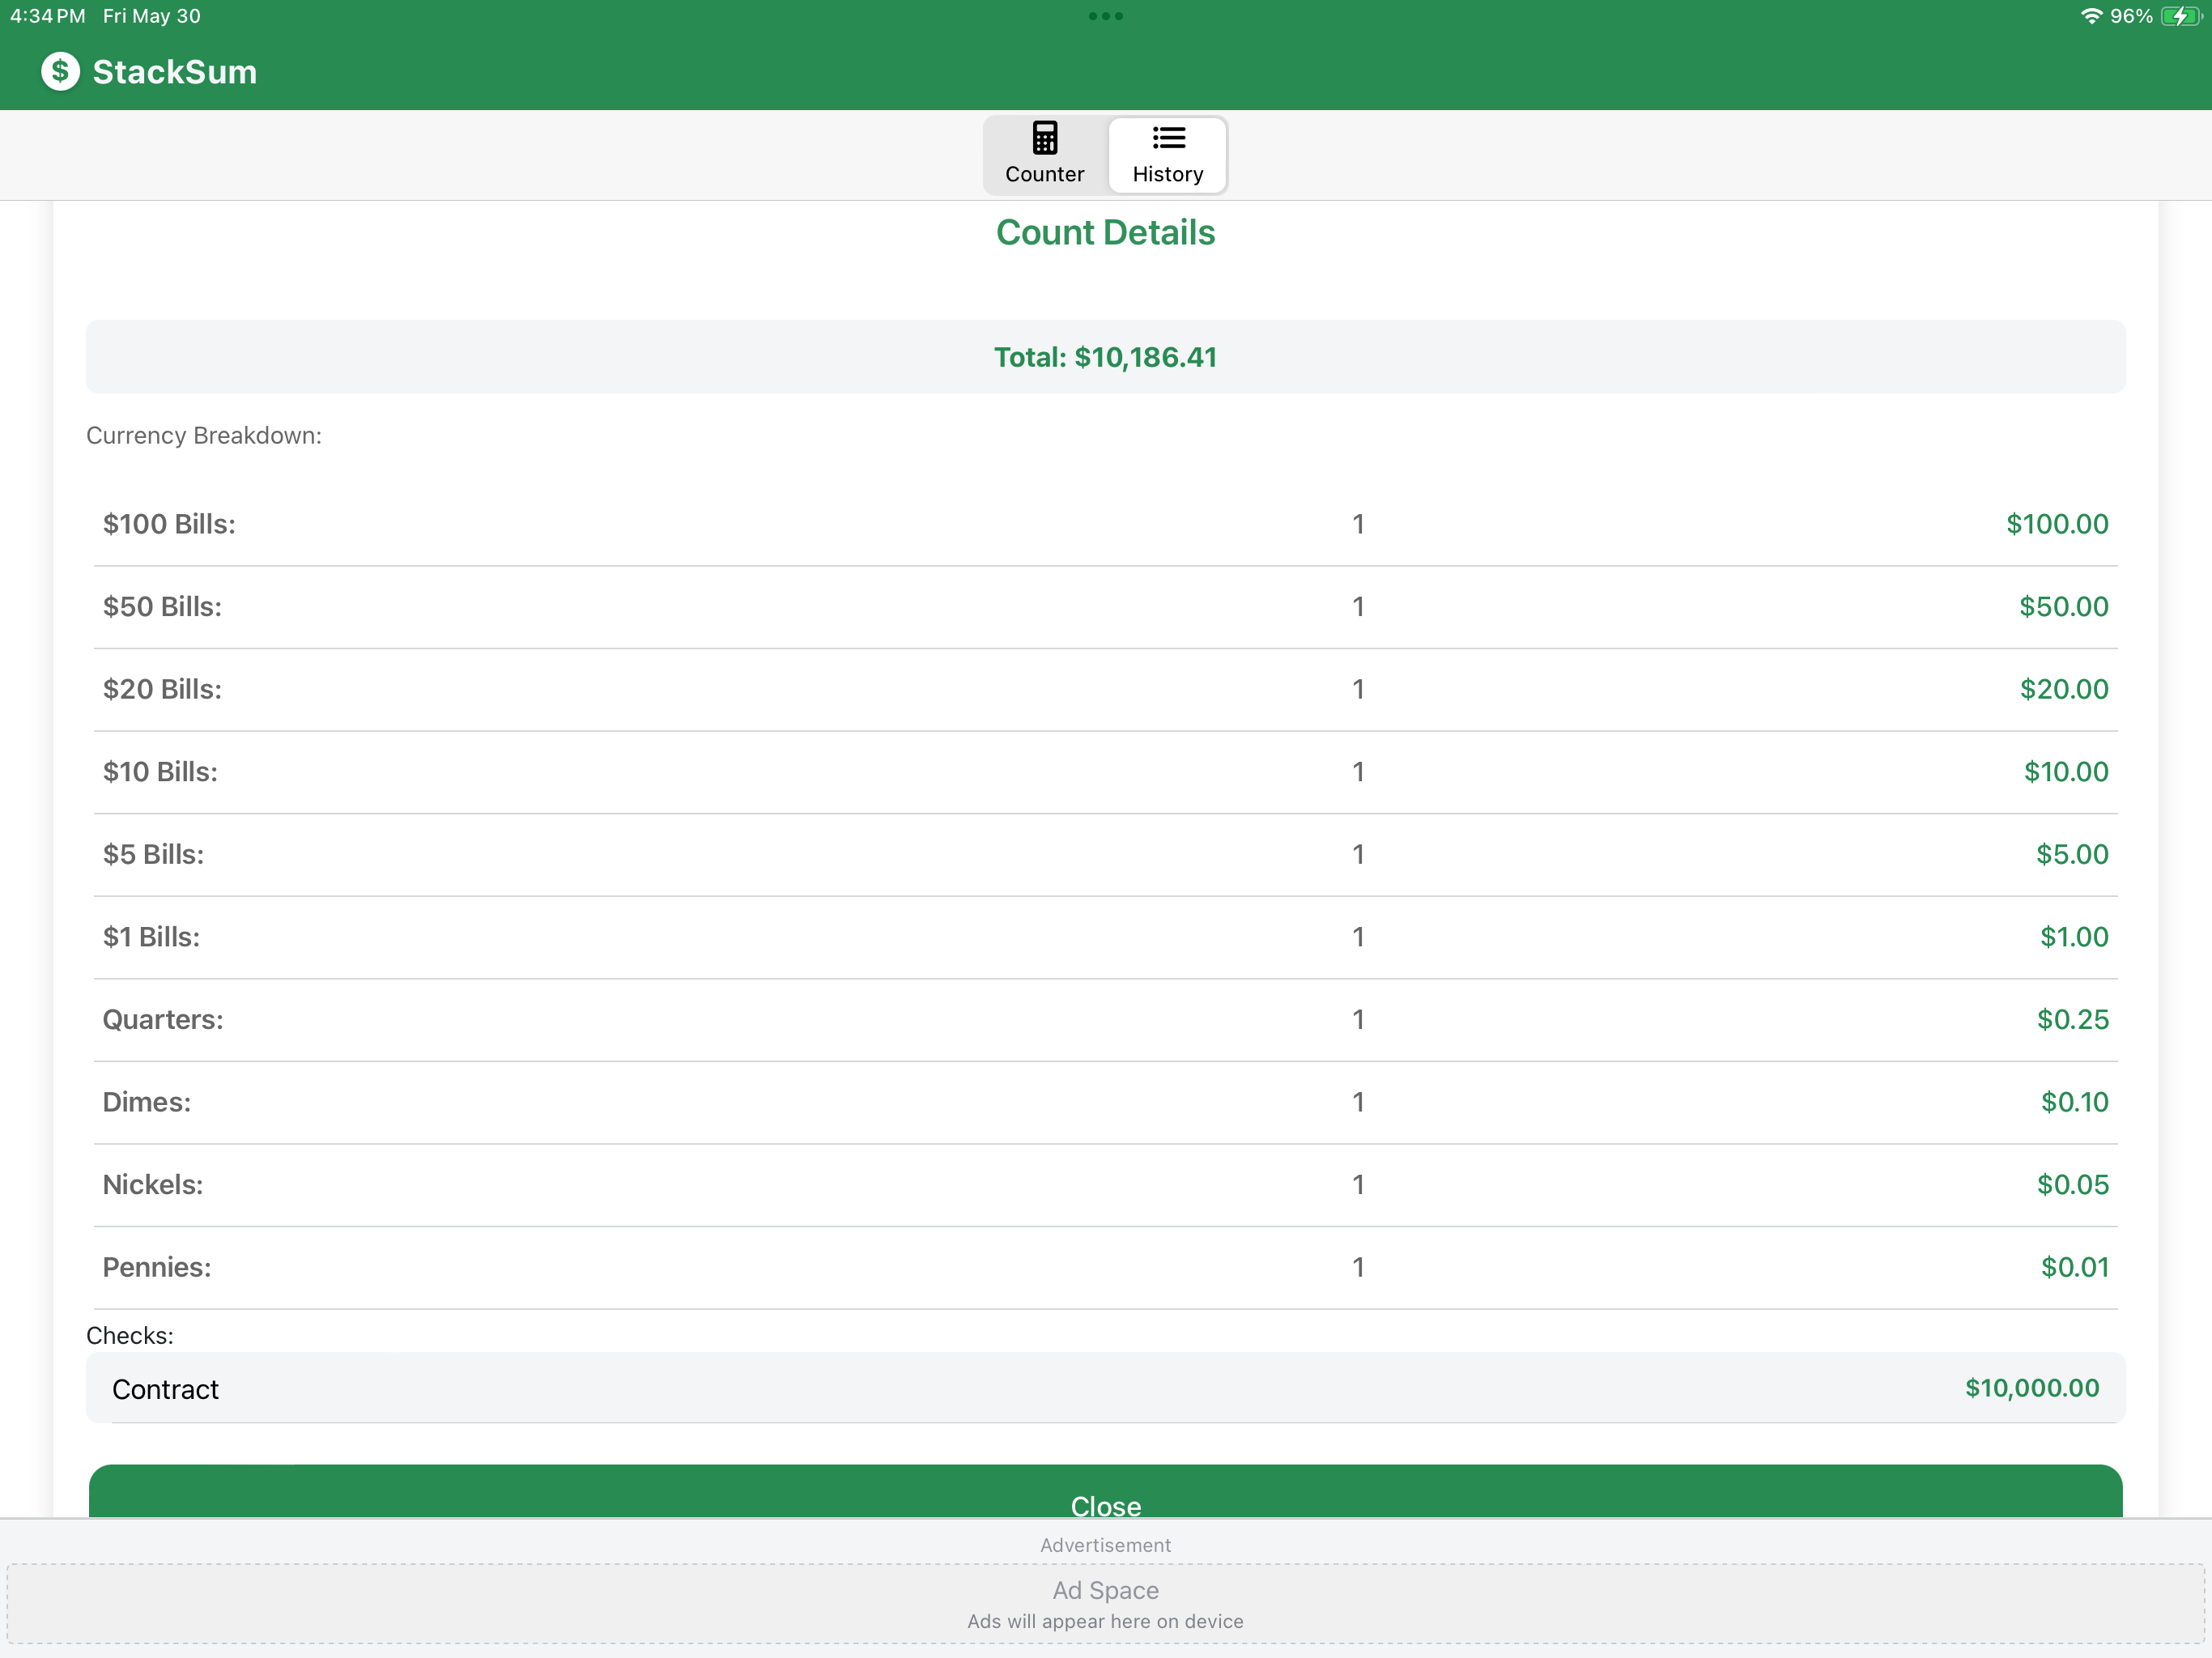Tap the count 1 for Quarters

pyautogui.click(x=1358, y=1020)
